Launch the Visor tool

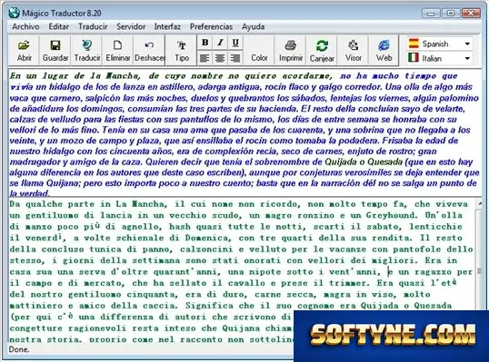(353, 51)
